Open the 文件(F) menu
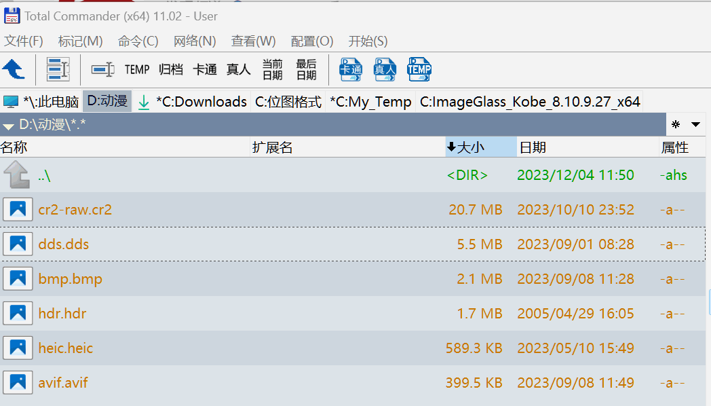The width and height of the screenshot is (711, 406). pos(24,41)
